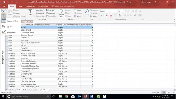Click the record Search field

click(45, 90)
